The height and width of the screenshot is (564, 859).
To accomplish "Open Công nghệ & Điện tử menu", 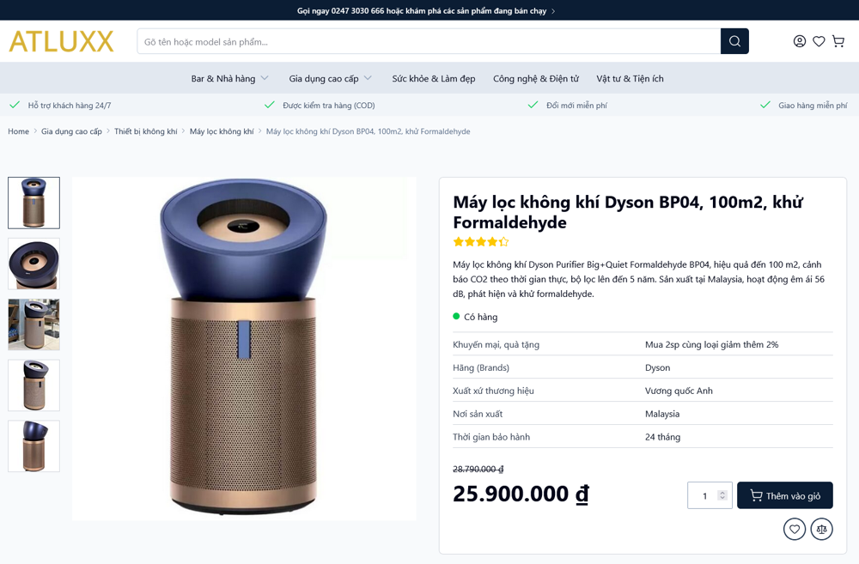I will (x=536, y=78).
